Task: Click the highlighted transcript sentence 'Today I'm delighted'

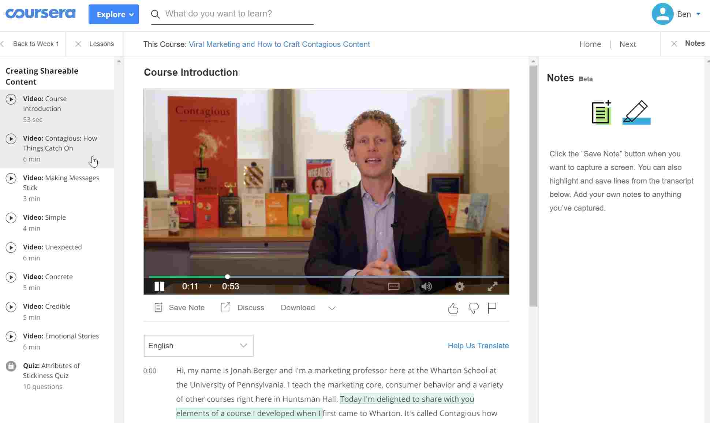Action: pyautogui.click(x=407, y=399)
